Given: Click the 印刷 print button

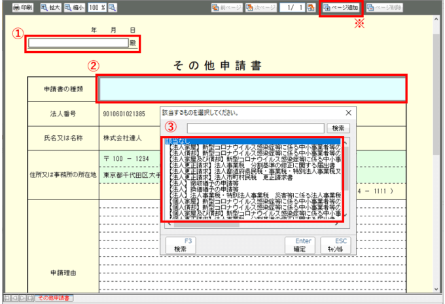Looking at the screenshot, I should [23, 8].
